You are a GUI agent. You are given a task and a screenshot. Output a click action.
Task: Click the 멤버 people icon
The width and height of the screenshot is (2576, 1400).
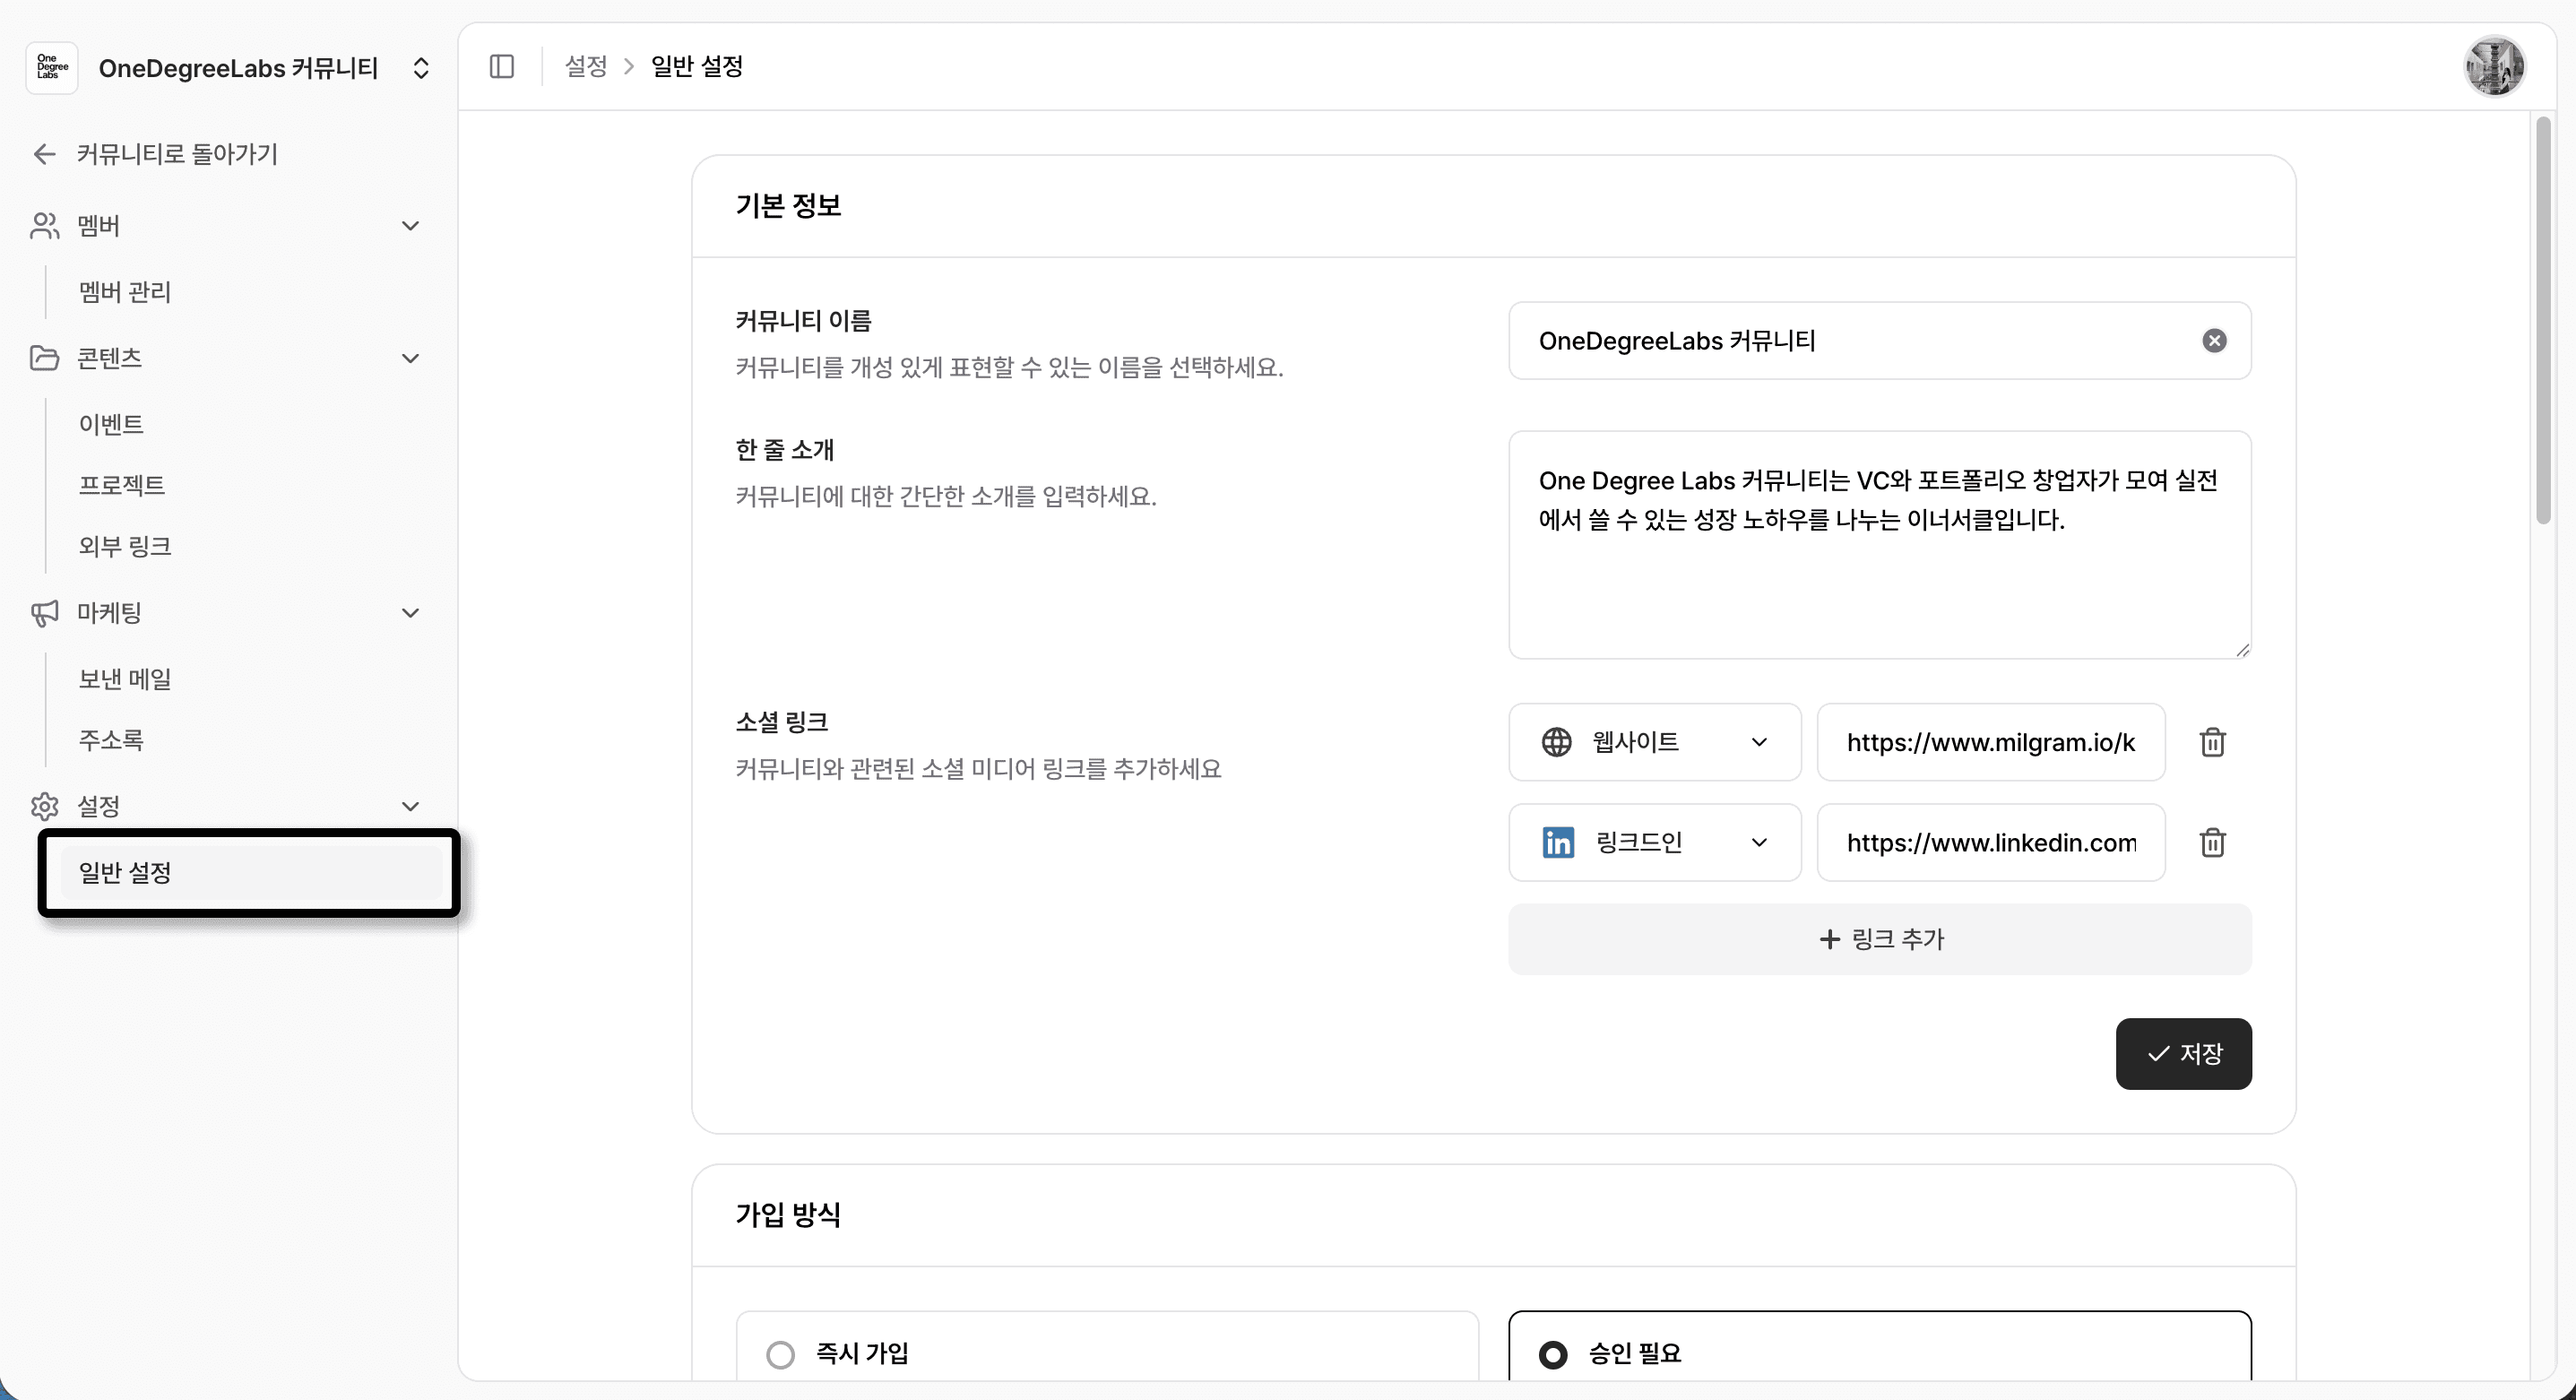(44, 226)
